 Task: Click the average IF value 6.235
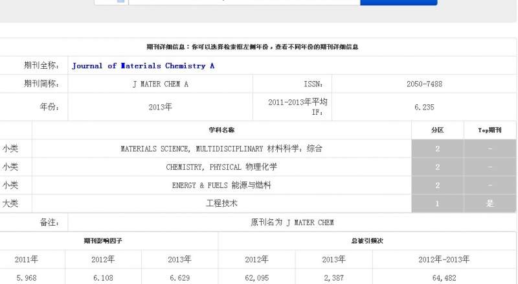click(424, 107)
